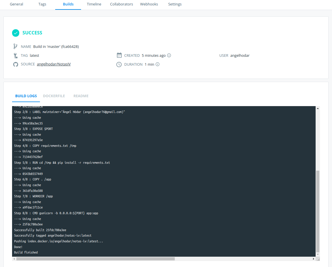Open the angelhodar/NotasIV source link

(x=54, y=64)
